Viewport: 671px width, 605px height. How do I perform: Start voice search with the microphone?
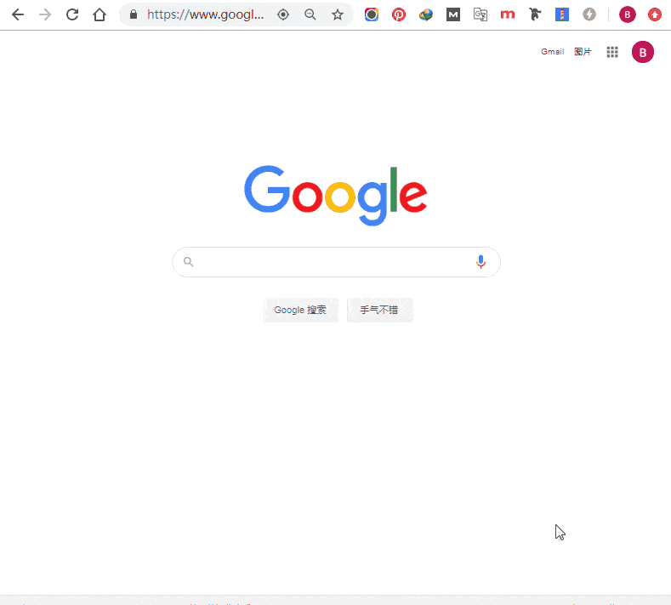coord(481,261)
